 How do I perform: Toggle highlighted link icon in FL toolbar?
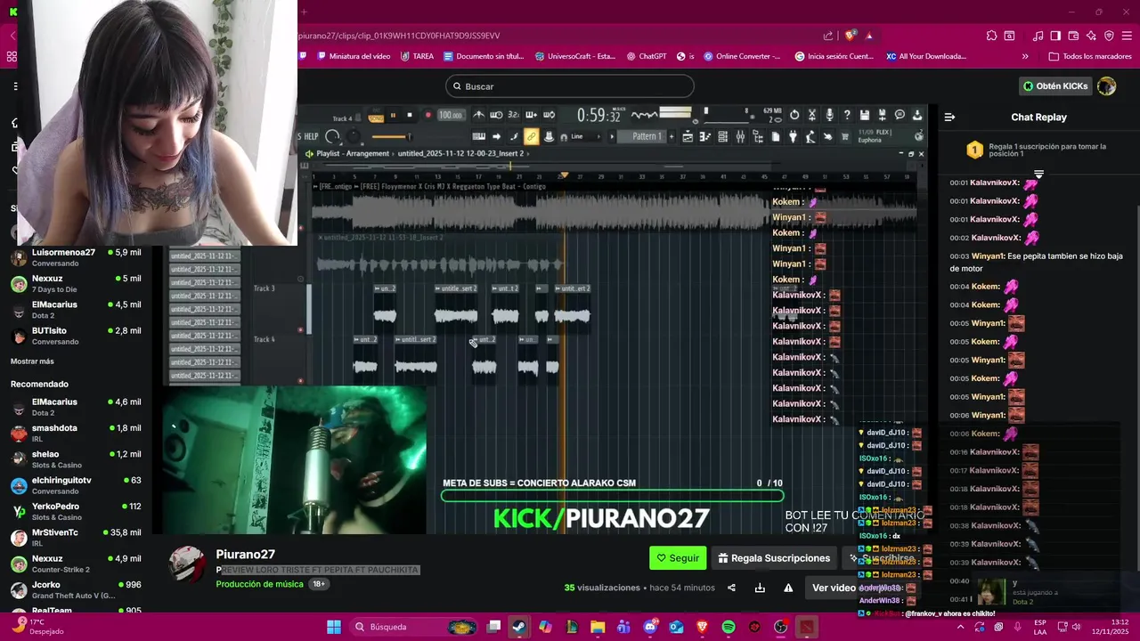click(x=531, y=136)
